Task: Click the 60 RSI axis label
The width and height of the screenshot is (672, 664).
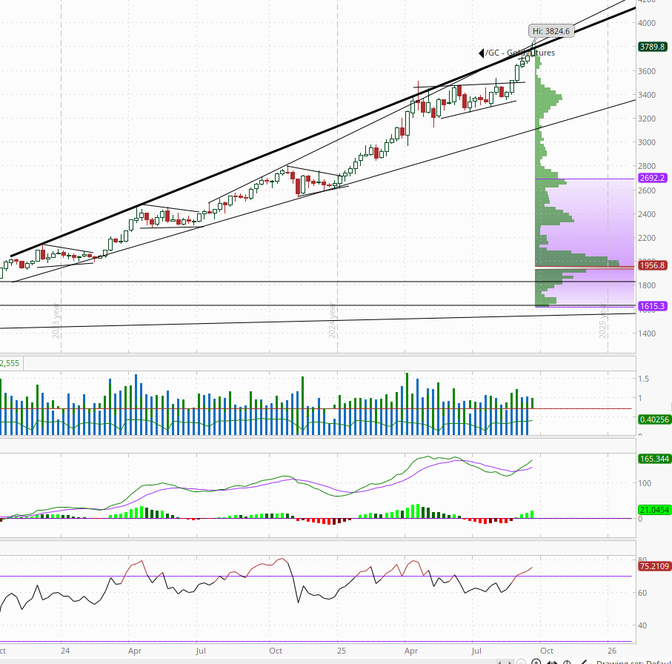Action: point(642,593)
